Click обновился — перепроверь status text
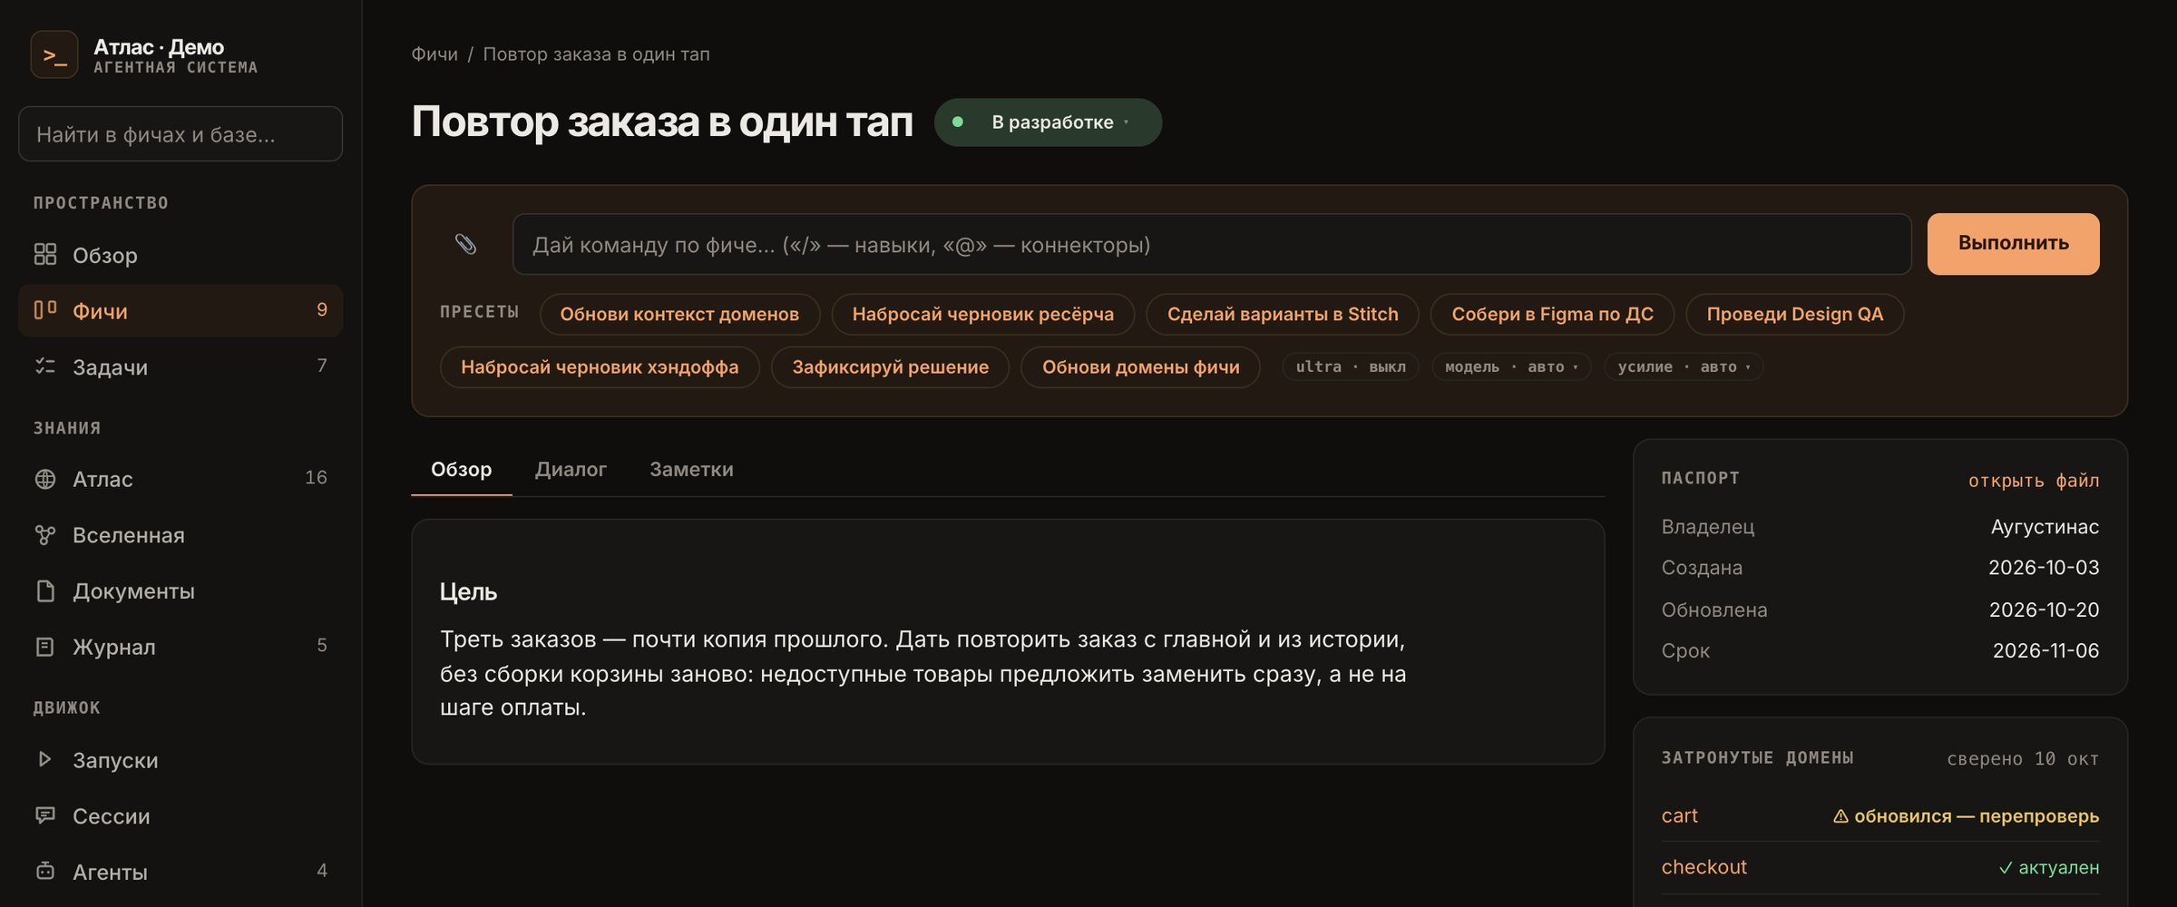 pyautogui.click(x=1977, y=816)
